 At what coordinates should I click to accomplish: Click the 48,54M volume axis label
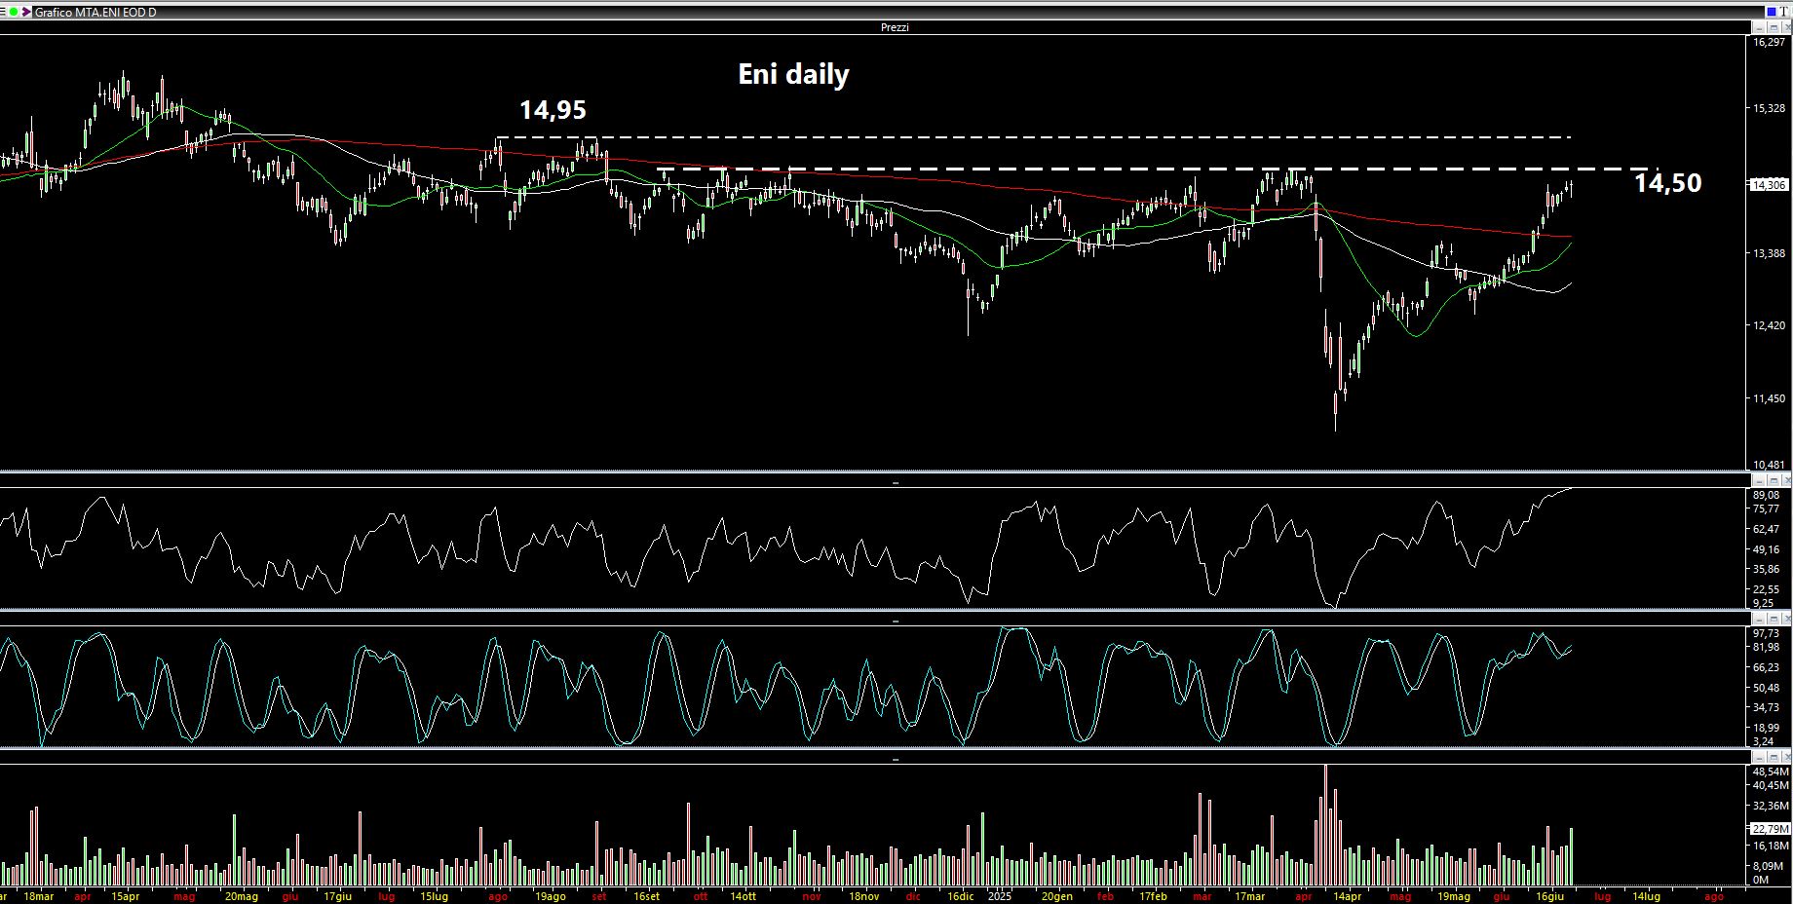pos(1771,772)
